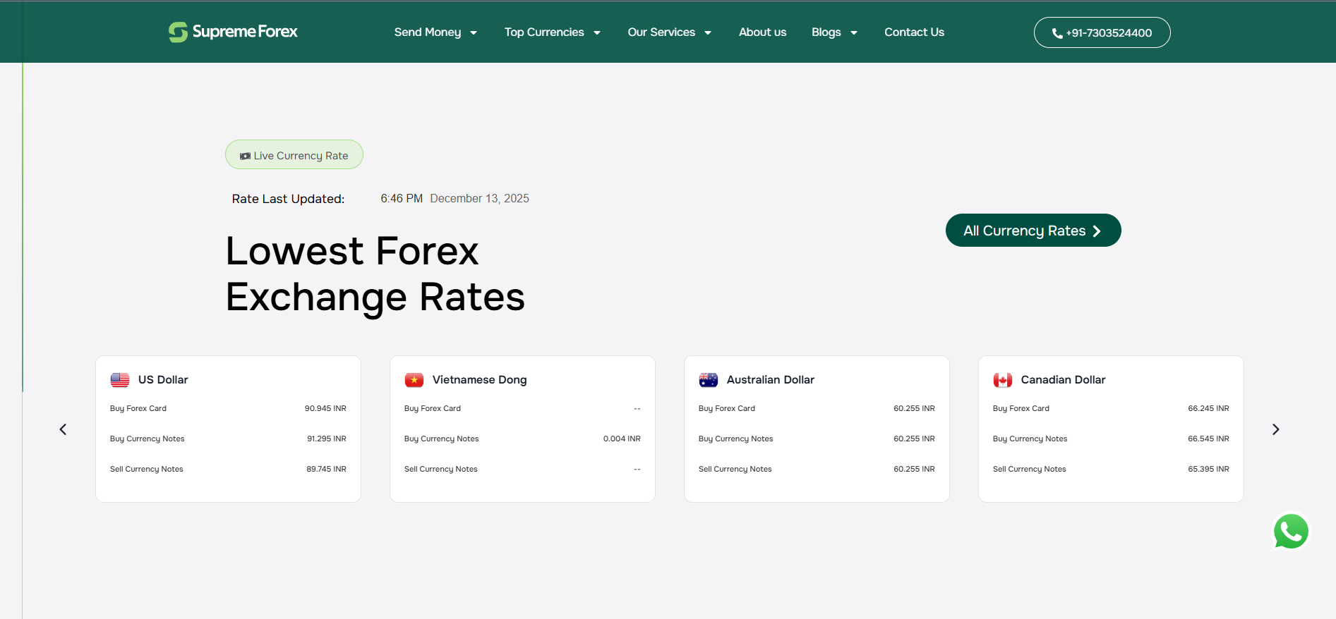Navigate to About us page
Screen dimensions: 1336x619
[x=762, y=32]
